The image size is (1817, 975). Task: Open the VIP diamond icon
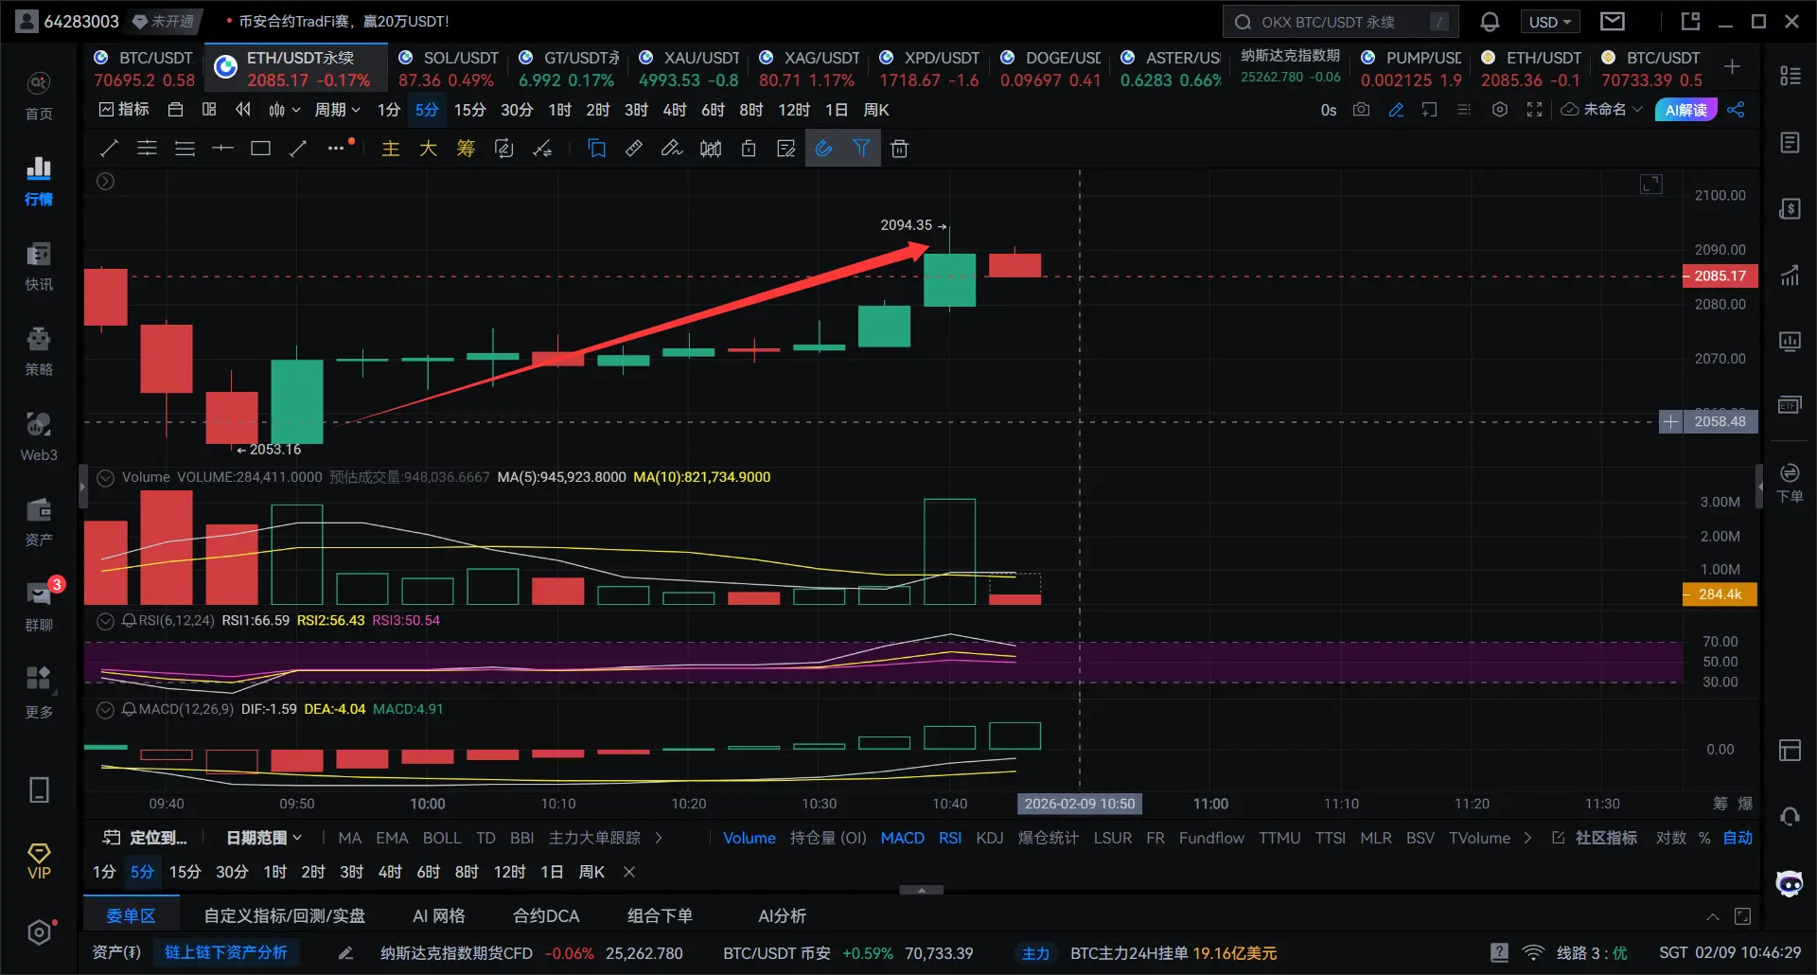39,861
